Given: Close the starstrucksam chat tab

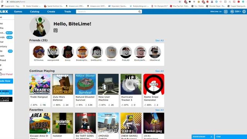Looking at the screenshot, I should point(211,137).
